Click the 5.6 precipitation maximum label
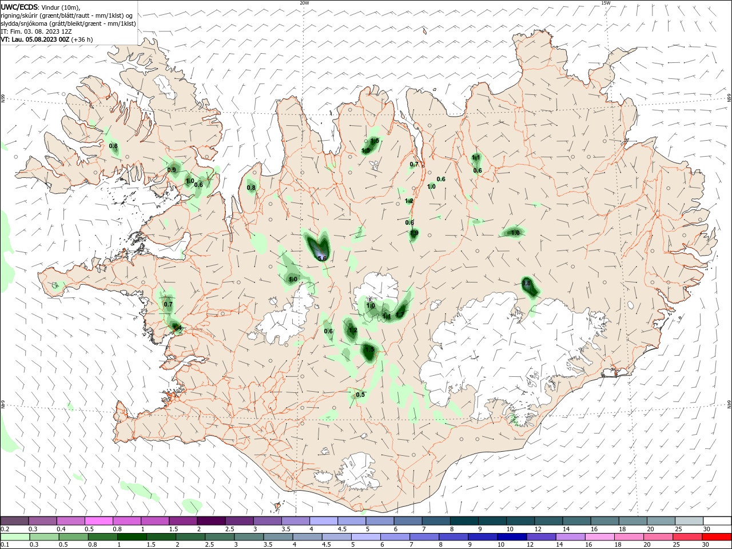Viewport: 732px width, 549px height. point(322,258)
